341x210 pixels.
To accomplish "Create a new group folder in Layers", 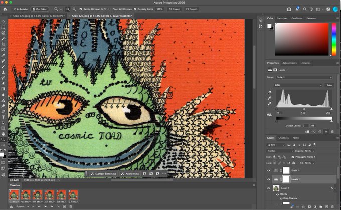I will (321, 207).
